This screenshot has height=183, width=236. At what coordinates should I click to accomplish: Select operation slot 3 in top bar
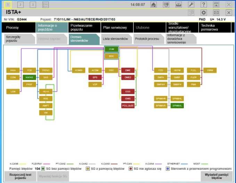(x=33, y=5)
